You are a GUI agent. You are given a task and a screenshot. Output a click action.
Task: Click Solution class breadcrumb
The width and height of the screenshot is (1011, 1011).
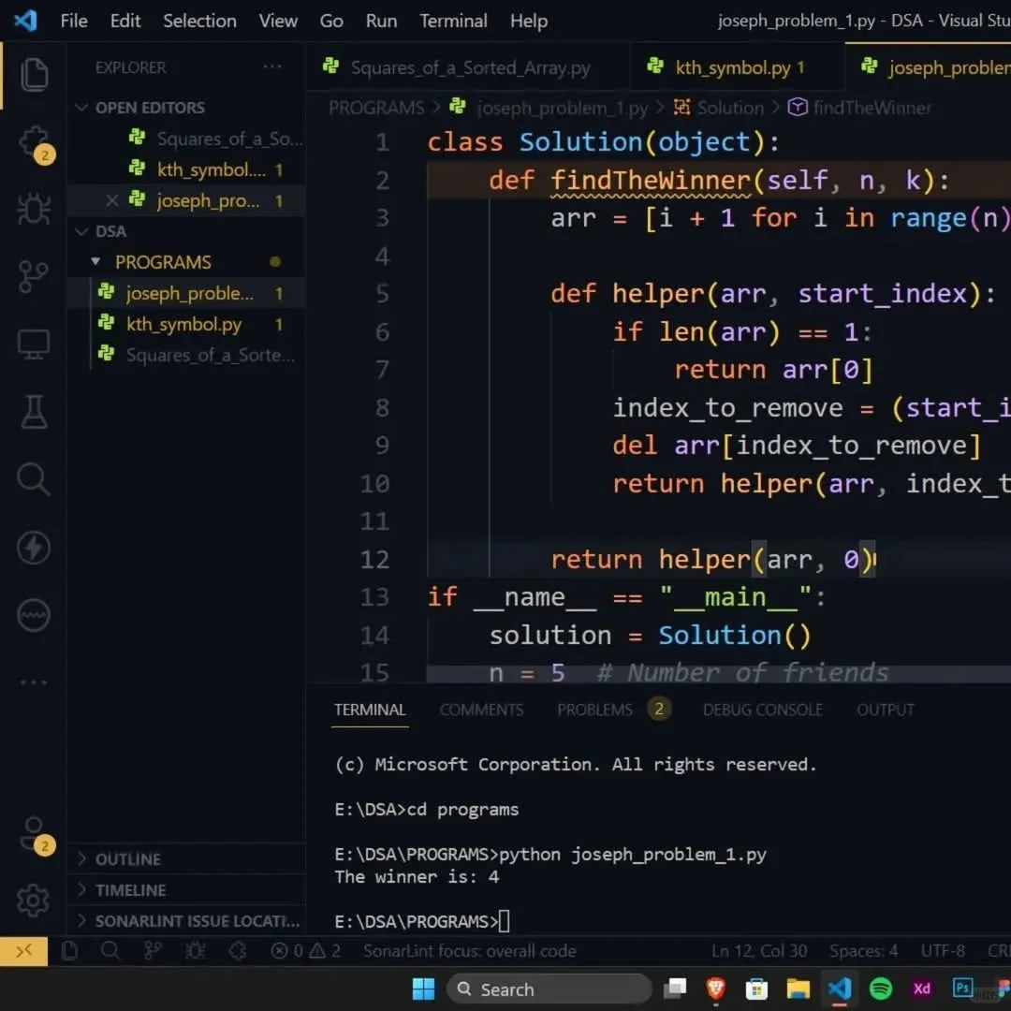(719, 108)
